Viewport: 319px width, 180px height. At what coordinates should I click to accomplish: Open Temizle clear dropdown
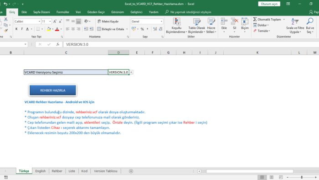tap(262, 31)
